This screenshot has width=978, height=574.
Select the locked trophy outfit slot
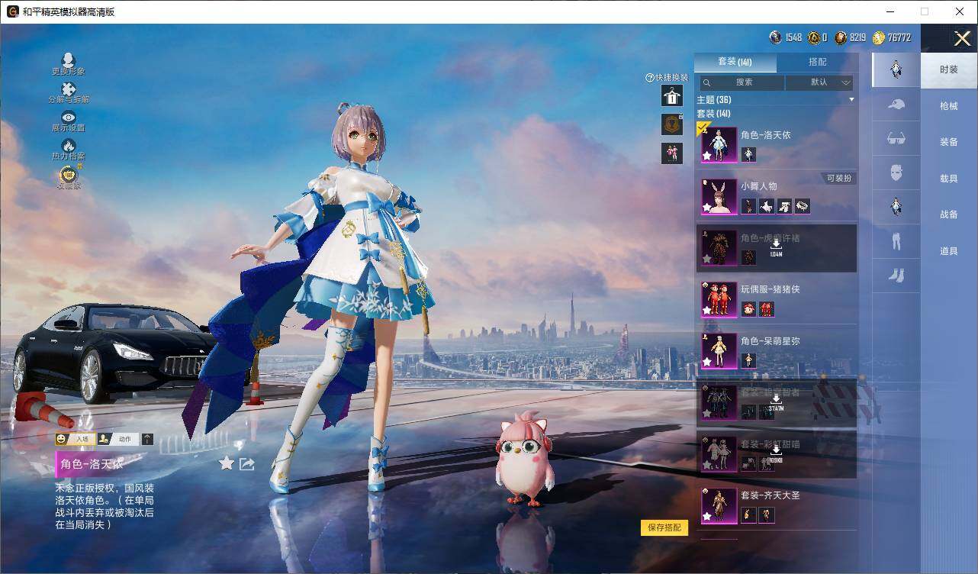click(672, 124)
